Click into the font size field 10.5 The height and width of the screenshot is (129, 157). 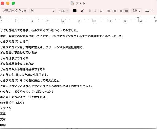62,11
